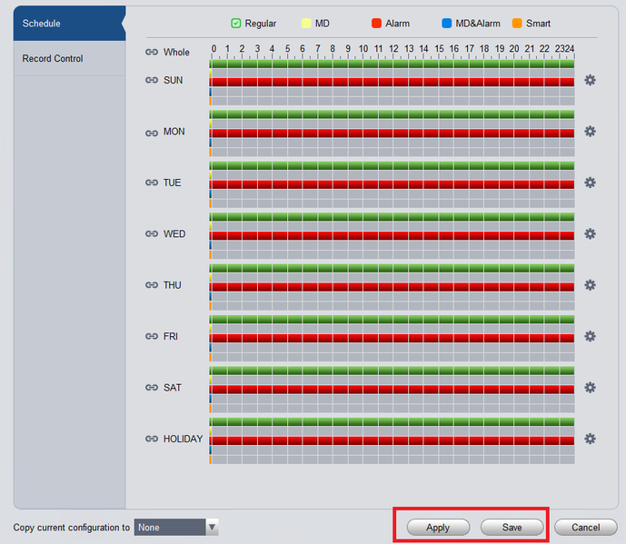Click the Cancel button
626x544 pixels.
coord(586,528)
